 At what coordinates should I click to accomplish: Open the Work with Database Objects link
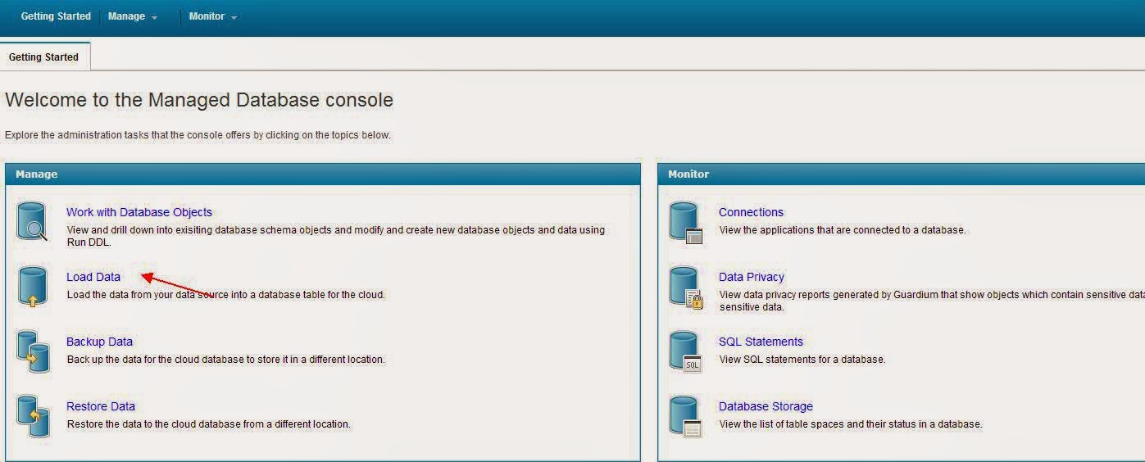click(139, 212)
